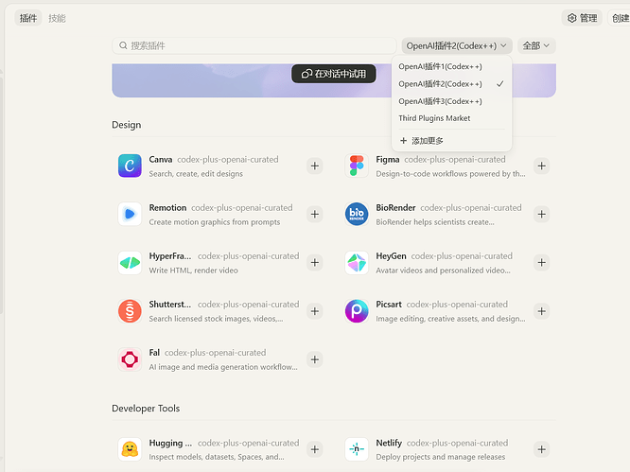The width and height of the screenshot is (630, 472).
Task: Click the 在对话中试用 banner button
Action: click(334, 74)
